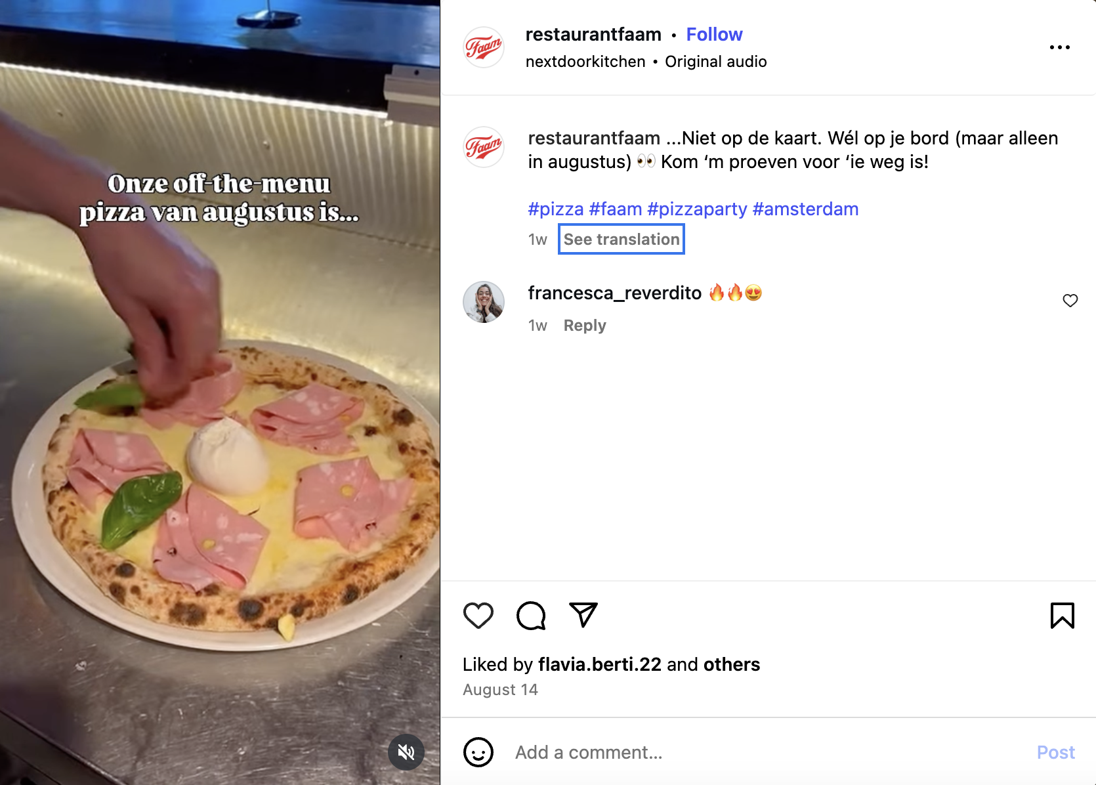Open the #amsterdam hashtag link
This screenshot has width=1096, height=785.
pos(805,209)
